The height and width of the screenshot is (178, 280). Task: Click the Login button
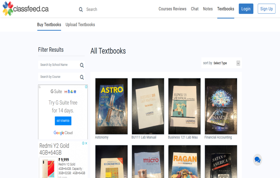coord(246,9)
